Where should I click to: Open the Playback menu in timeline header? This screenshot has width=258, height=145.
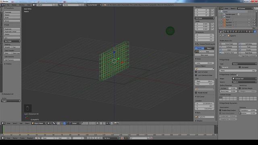click(x=30, y=138)
